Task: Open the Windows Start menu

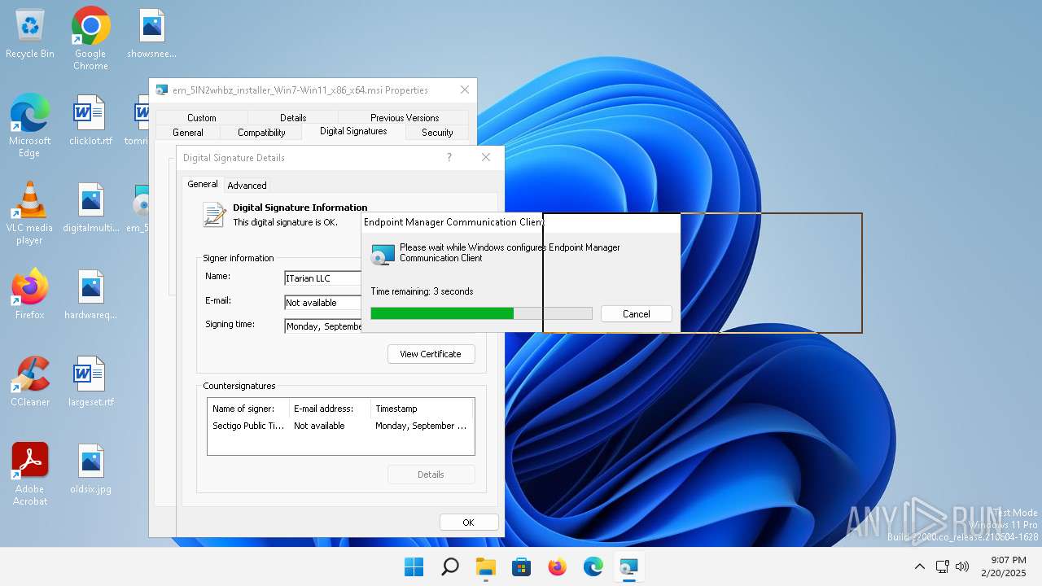Action: tap(414, 566)
